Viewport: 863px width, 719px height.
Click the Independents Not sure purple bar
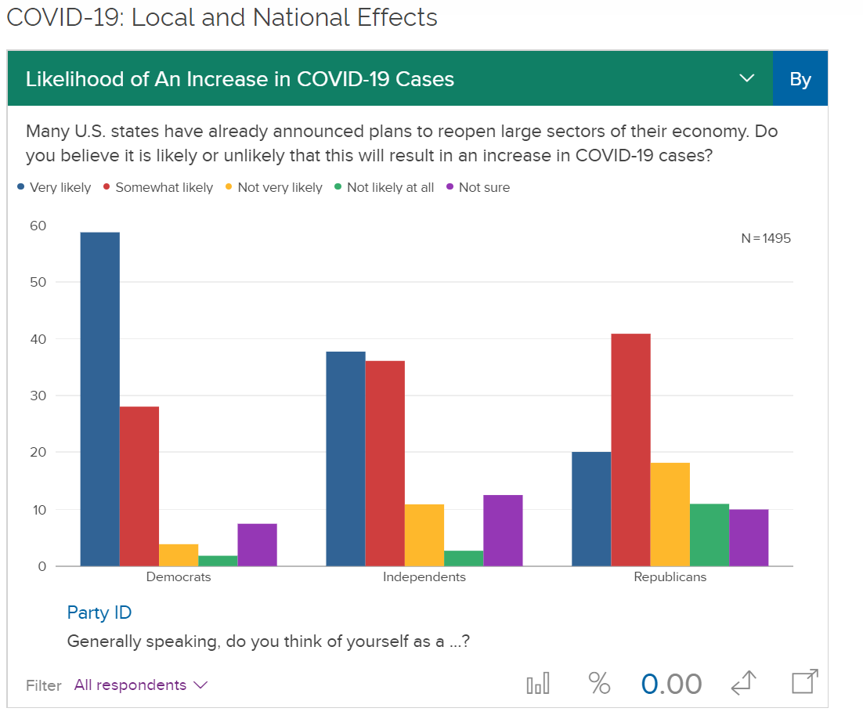coord(503,530)
